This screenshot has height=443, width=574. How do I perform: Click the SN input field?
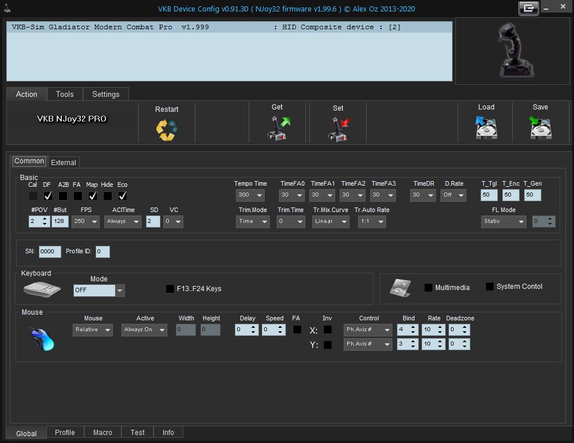point(50,252)
